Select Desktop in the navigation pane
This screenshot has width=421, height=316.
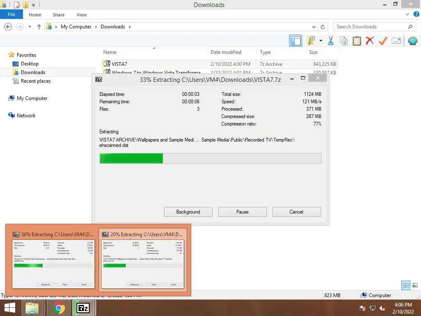coord(30,64)
